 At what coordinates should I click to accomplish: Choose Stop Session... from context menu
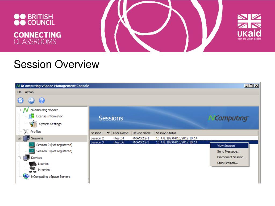pos(229,163)
